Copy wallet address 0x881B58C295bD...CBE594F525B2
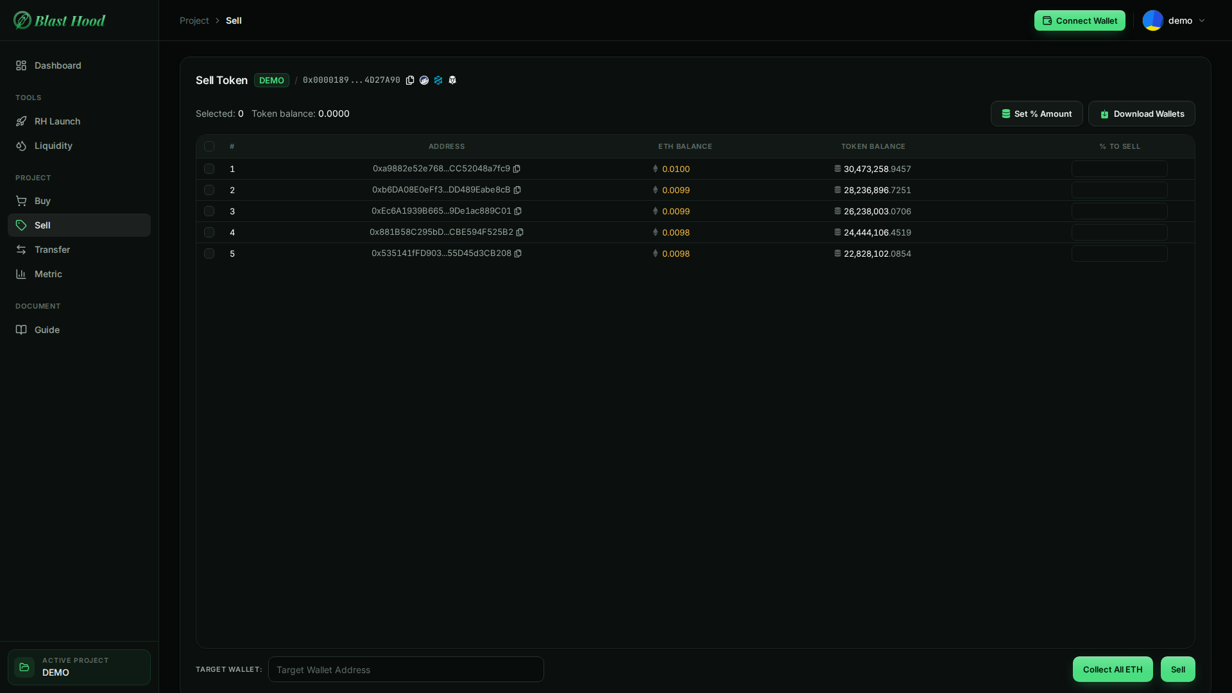 coord(520,232)
